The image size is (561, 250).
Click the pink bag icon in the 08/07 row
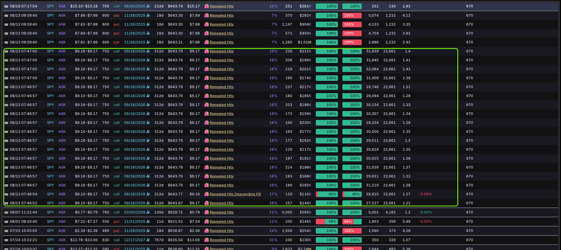coord(207,212)
